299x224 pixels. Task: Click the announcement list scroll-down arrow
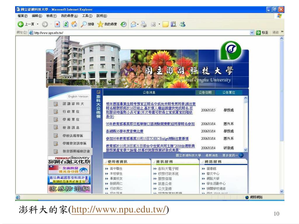pyautogui.click(x=246, y=150)
